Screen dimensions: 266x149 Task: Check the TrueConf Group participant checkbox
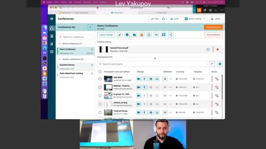click(x=100, y=112)
